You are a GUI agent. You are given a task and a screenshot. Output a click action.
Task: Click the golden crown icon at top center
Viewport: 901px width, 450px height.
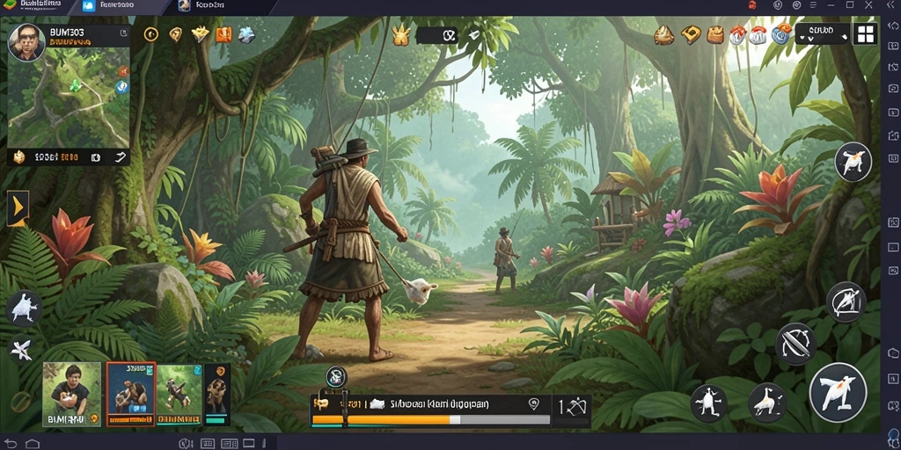pos(400,35)
